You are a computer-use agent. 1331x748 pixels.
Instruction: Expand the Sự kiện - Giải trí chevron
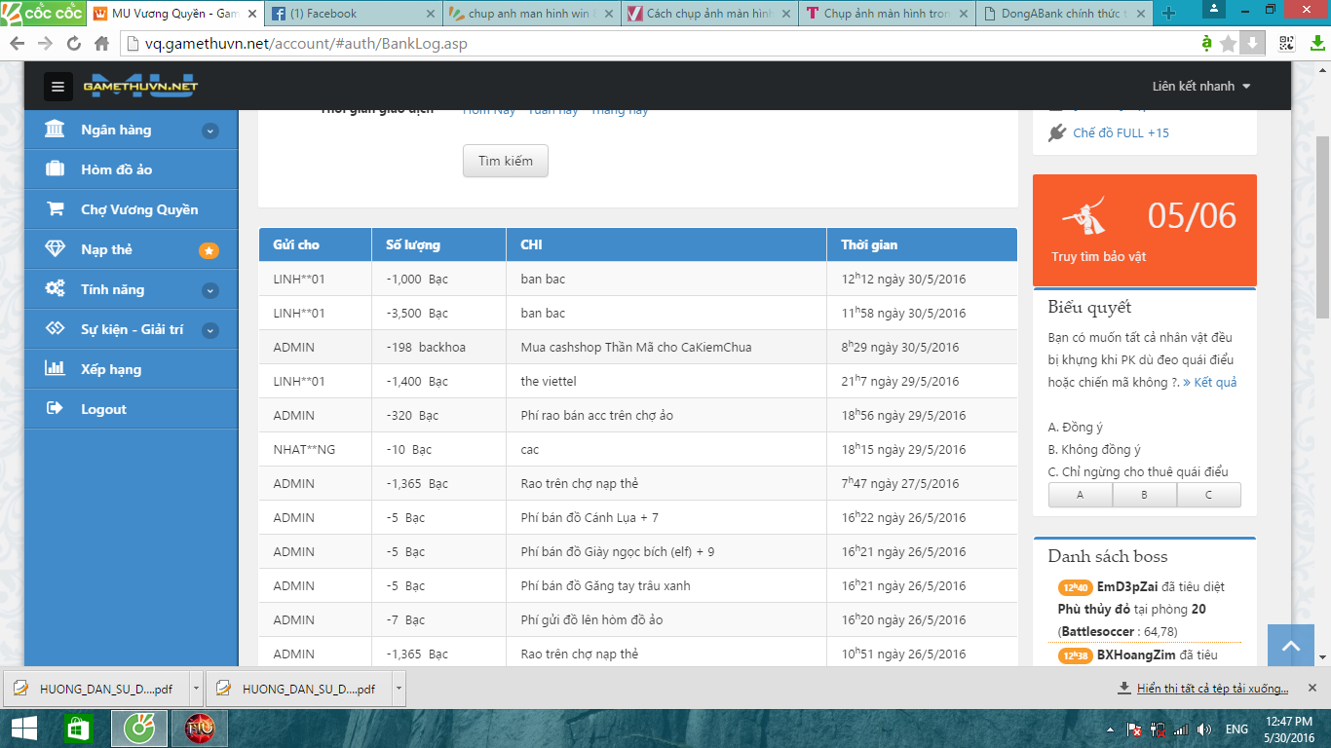coord(210,330)
